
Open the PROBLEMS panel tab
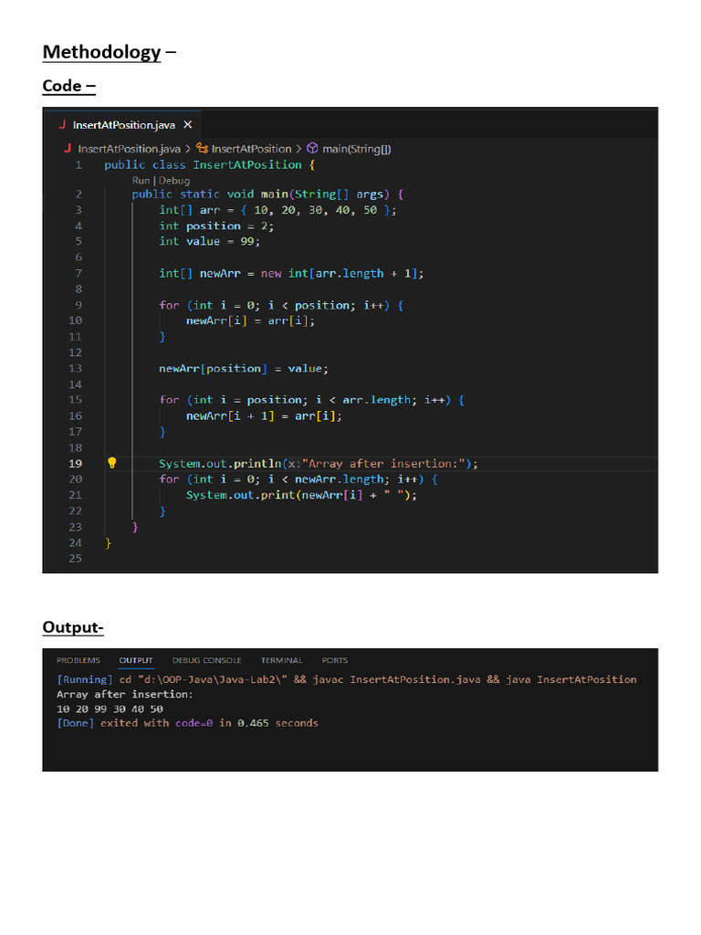point(78,660)
